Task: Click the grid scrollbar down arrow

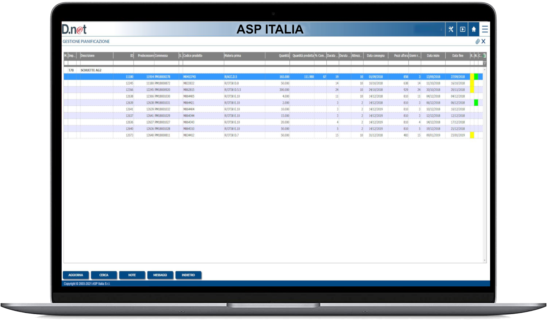Action: point(485,260)
